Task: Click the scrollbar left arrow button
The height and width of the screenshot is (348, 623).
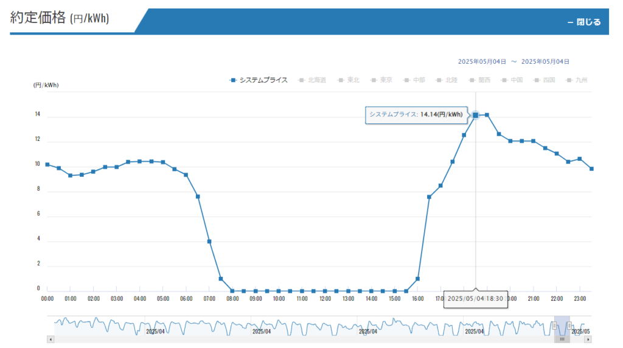Action: [50, 339]
